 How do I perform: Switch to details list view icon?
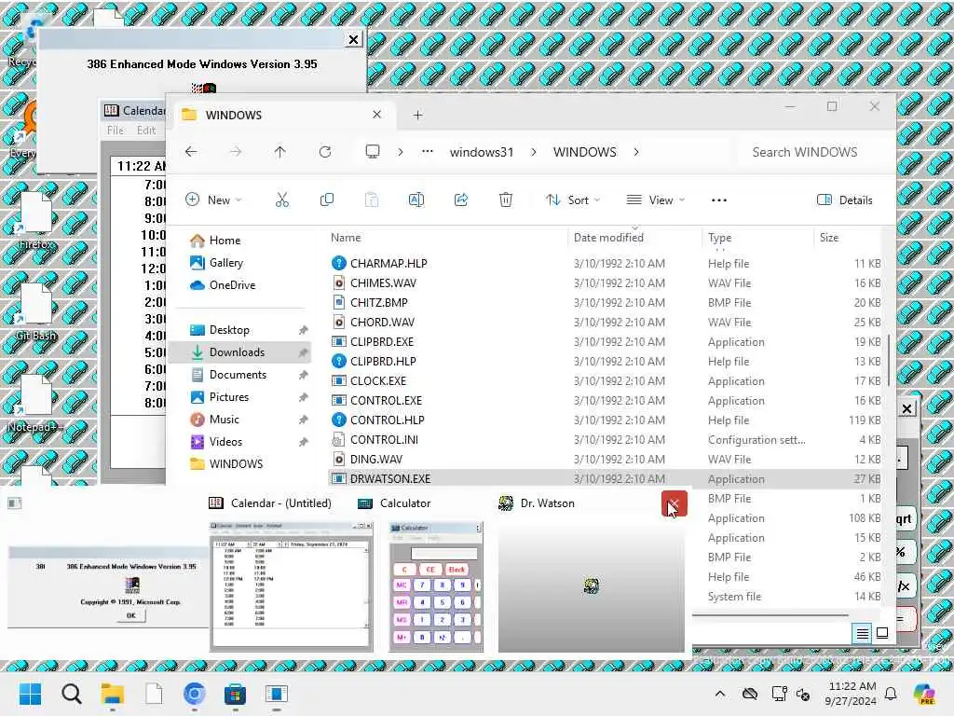[862, 634]
